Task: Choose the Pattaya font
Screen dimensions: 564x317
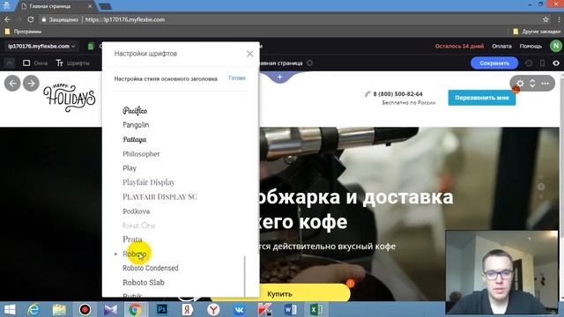Action: click(134, 139)
